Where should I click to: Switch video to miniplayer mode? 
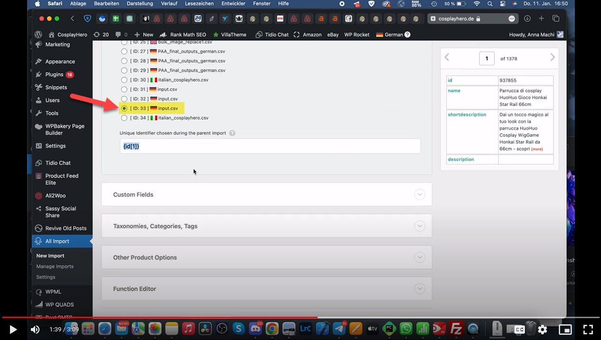(565, 329)
